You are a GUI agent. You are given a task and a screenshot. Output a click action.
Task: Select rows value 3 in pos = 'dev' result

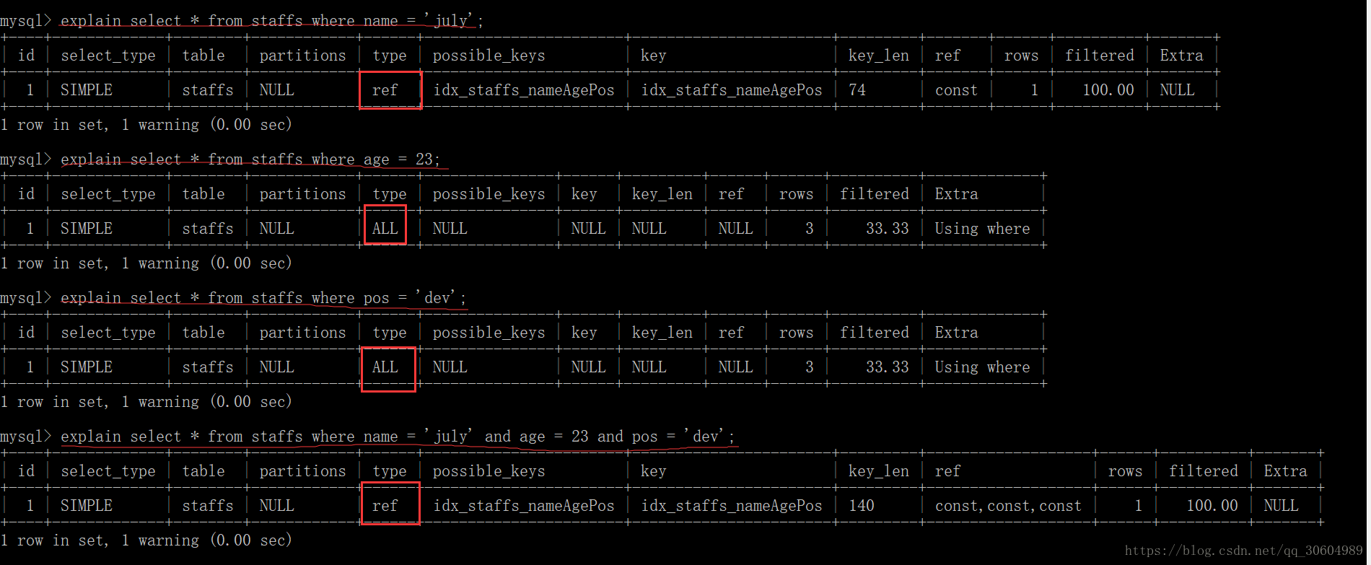[x=810, y=367]
